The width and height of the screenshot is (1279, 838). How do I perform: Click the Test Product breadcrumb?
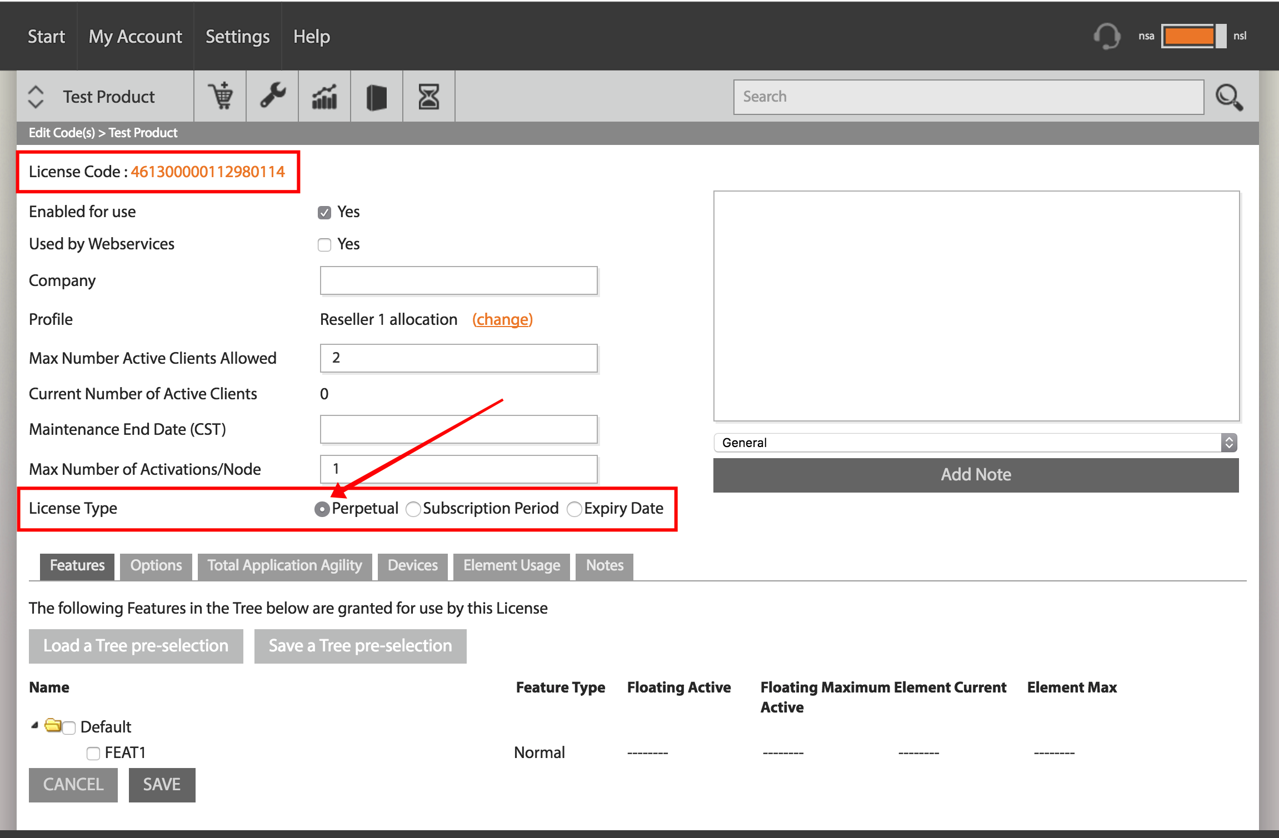pyautogui.click(x=143, y=133)
